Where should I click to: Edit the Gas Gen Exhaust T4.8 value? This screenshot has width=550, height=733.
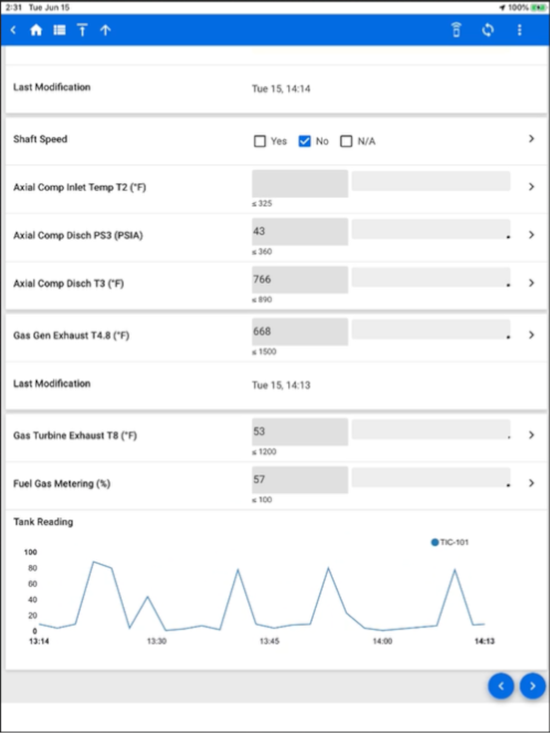click(300, 332)
